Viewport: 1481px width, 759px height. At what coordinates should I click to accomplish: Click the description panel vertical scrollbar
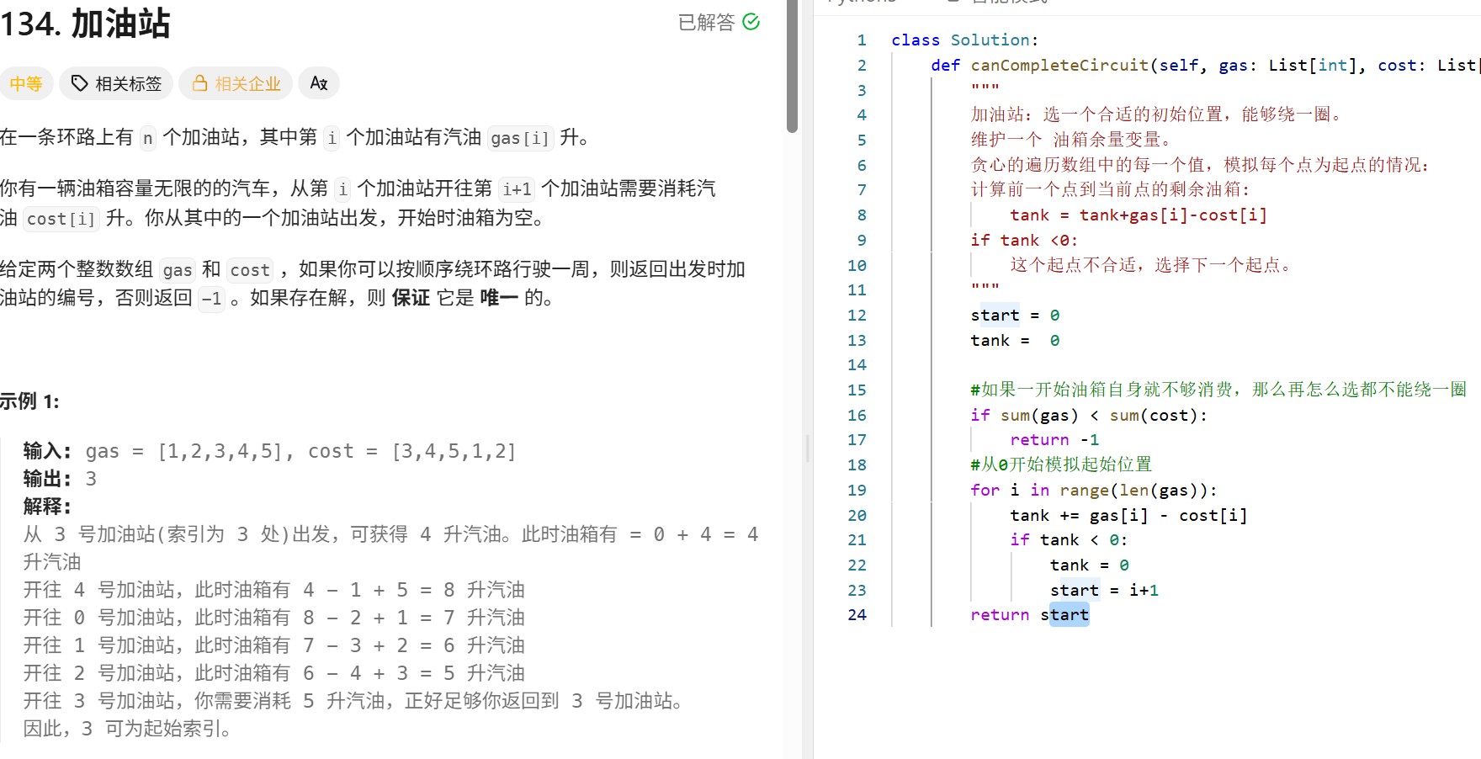pyautogui.click(x=792, y=66)
